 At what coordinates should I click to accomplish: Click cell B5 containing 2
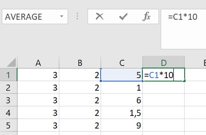pos(80,126)
